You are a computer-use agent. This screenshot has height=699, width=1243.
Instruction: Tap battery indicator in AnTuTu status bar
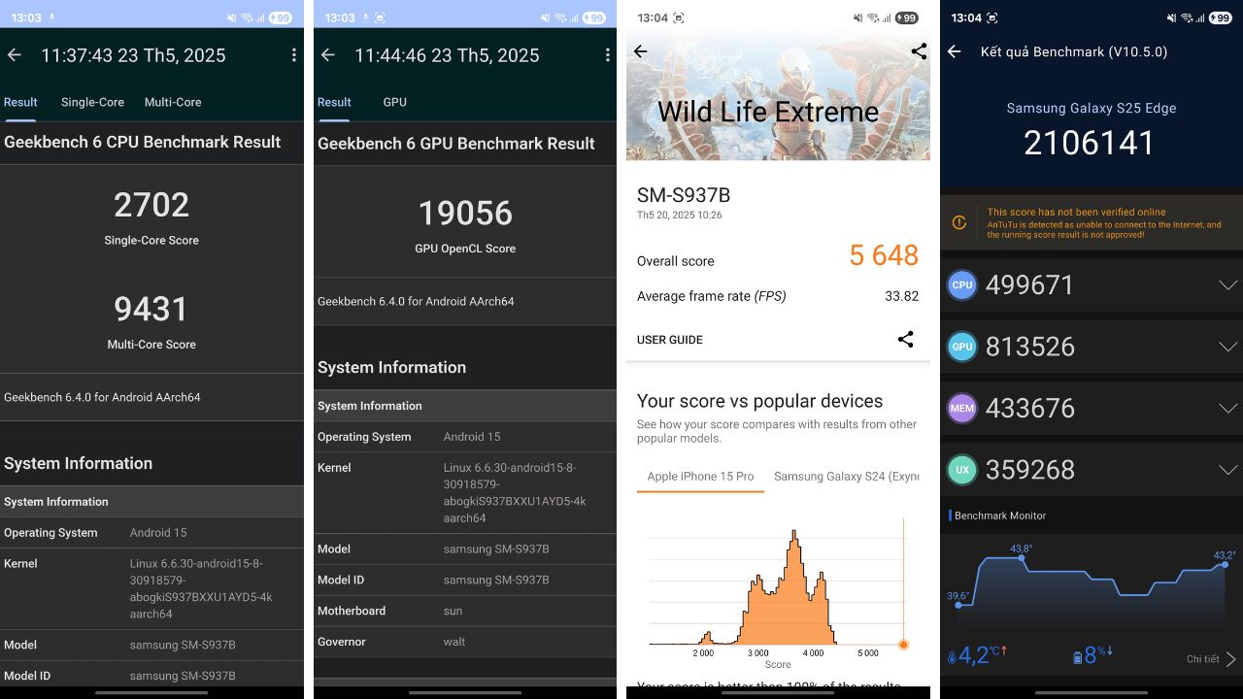click(1220, 17)
